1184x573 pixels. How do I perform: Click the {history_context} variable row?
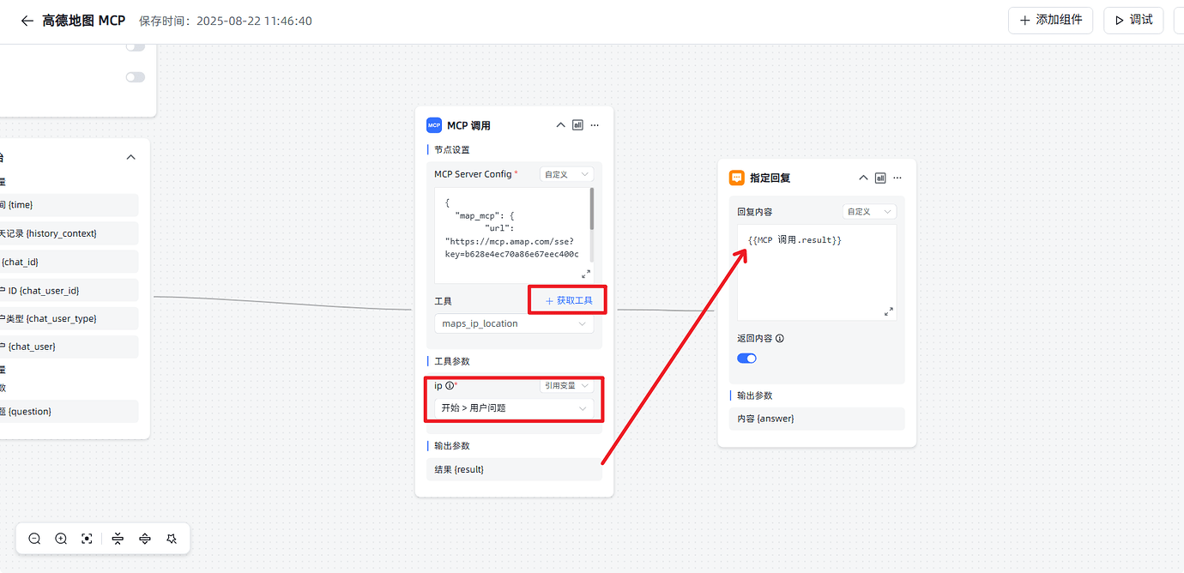[69, 233]
